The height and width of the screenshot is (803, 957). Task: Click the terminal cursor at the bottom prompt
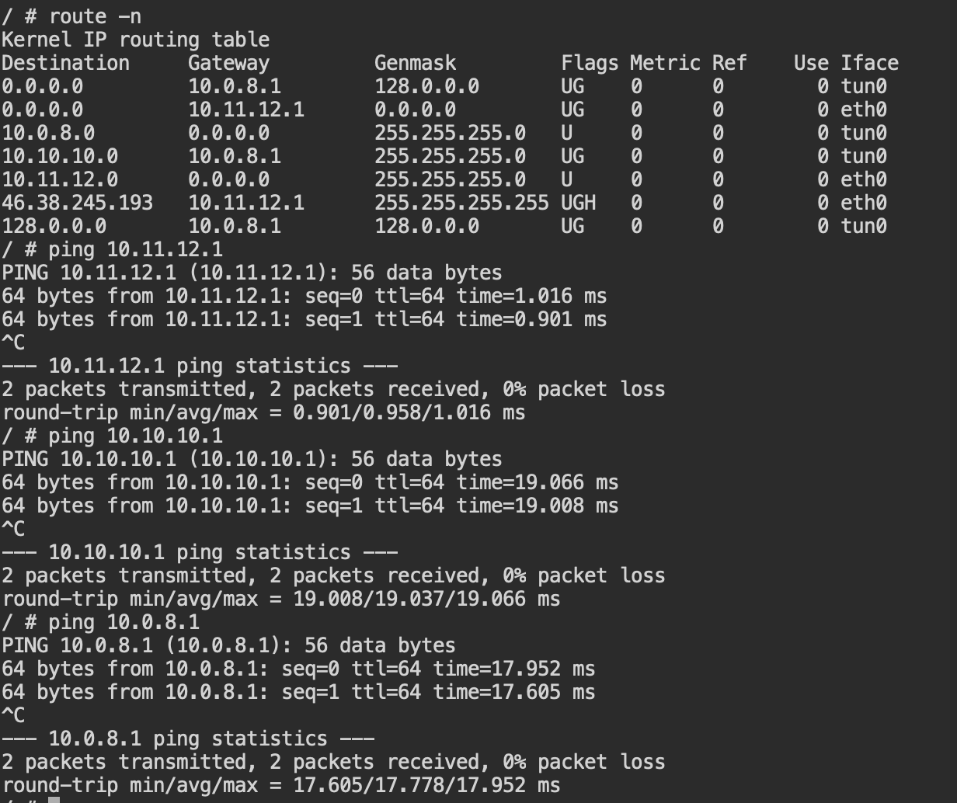click(54, 800)
